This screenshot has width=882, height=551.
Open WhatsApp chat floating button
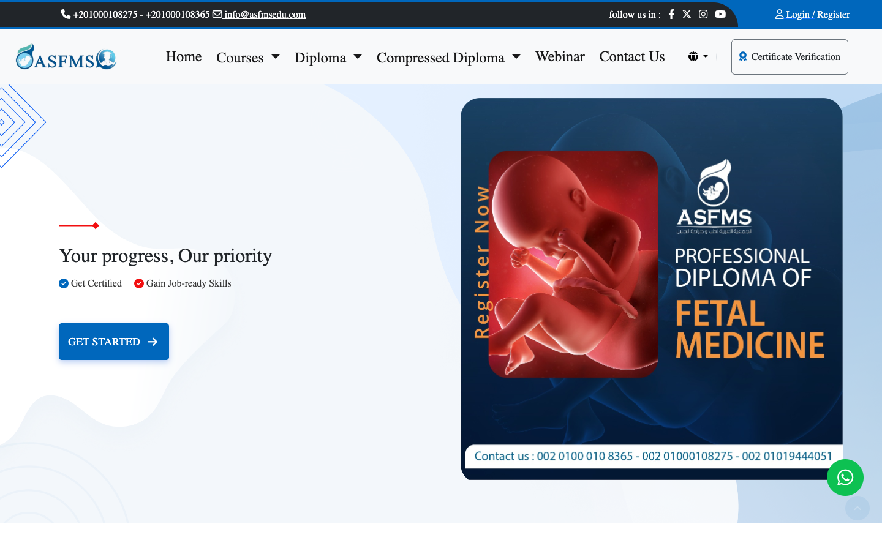tap(845, 478)
